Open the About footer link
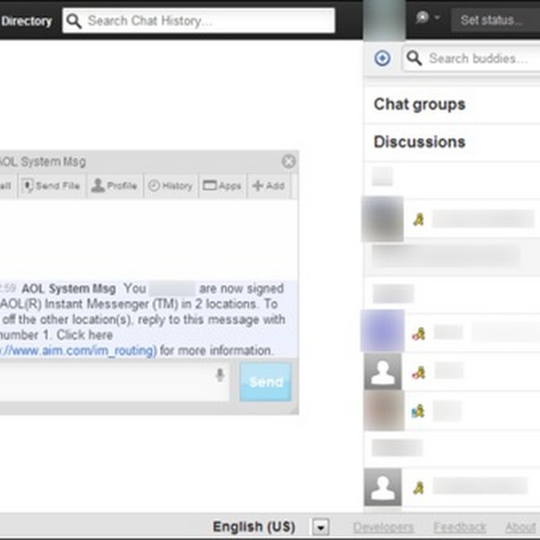Image resolution: width=540 pixels, height=540 pixels. pos(522,527)
